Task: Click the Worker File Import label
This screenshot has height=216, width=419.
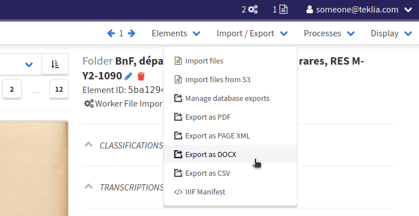Action: [x=129, y=104]
